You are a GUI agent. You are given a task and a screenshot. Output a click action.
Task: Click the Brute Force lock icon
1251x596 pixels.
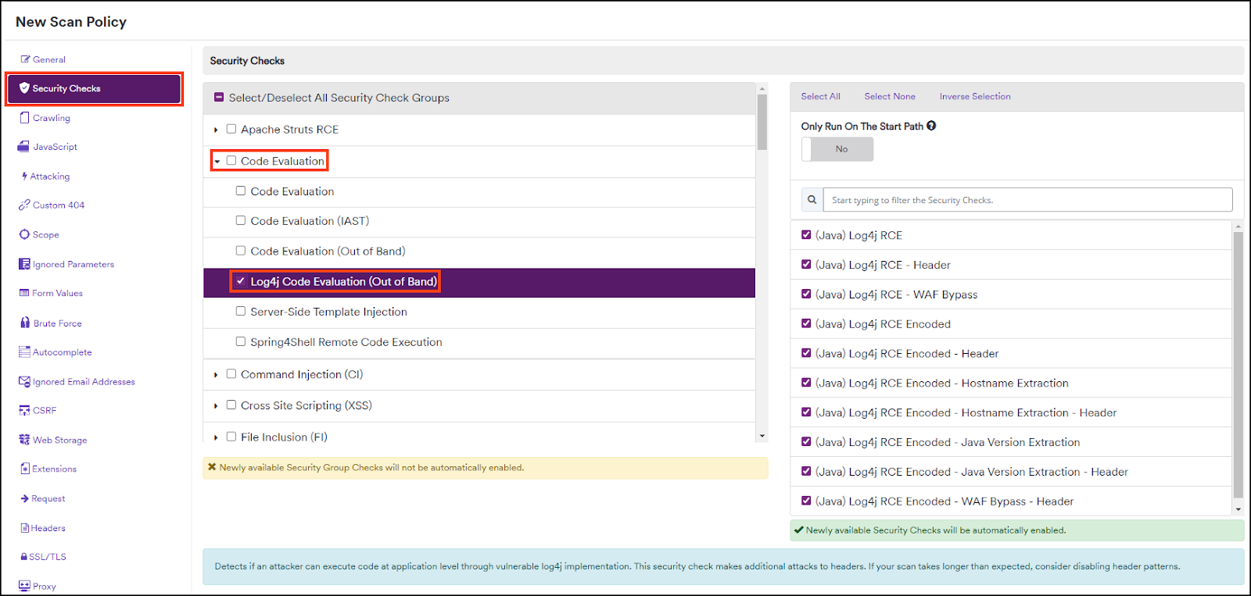tap(25, 323)
